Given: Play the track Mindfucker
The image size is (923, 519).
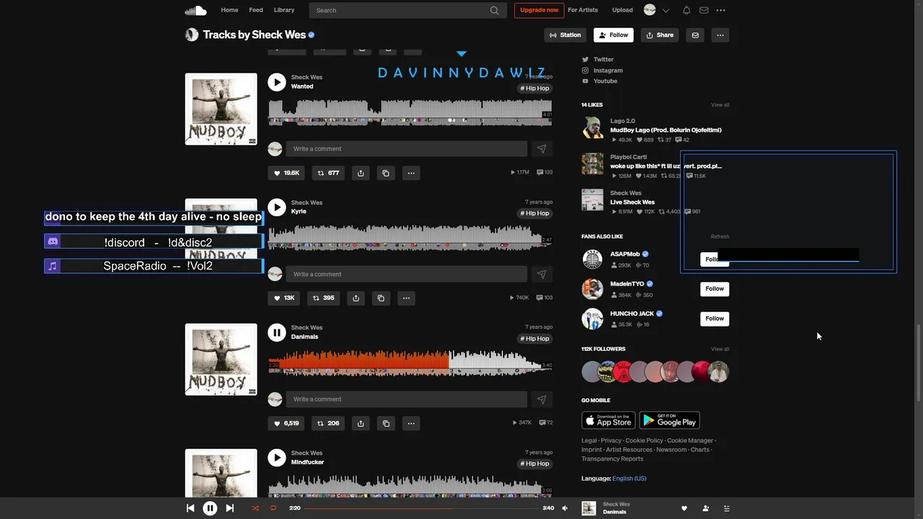Looking at the screenshot, I should pos(277,458).
